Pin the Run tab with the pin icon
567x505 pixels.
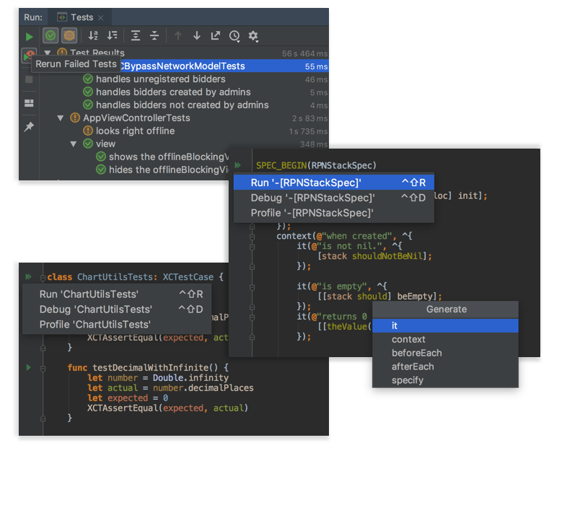point(29,127)
